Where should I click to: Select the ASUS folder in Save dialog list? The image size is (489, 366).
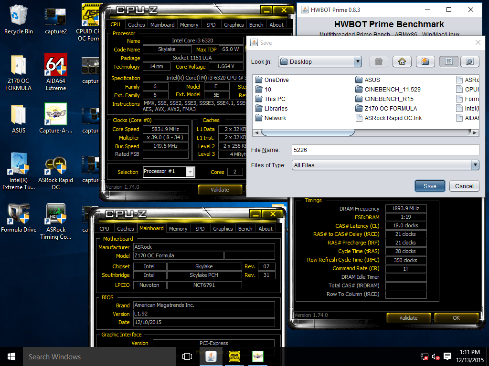(368, 80)
